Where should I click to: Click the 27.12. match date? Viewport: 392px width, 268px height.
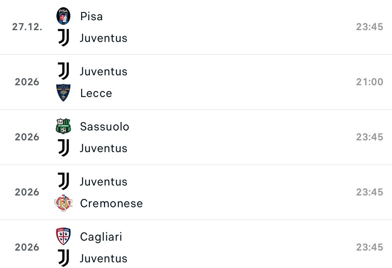point(27,27)
